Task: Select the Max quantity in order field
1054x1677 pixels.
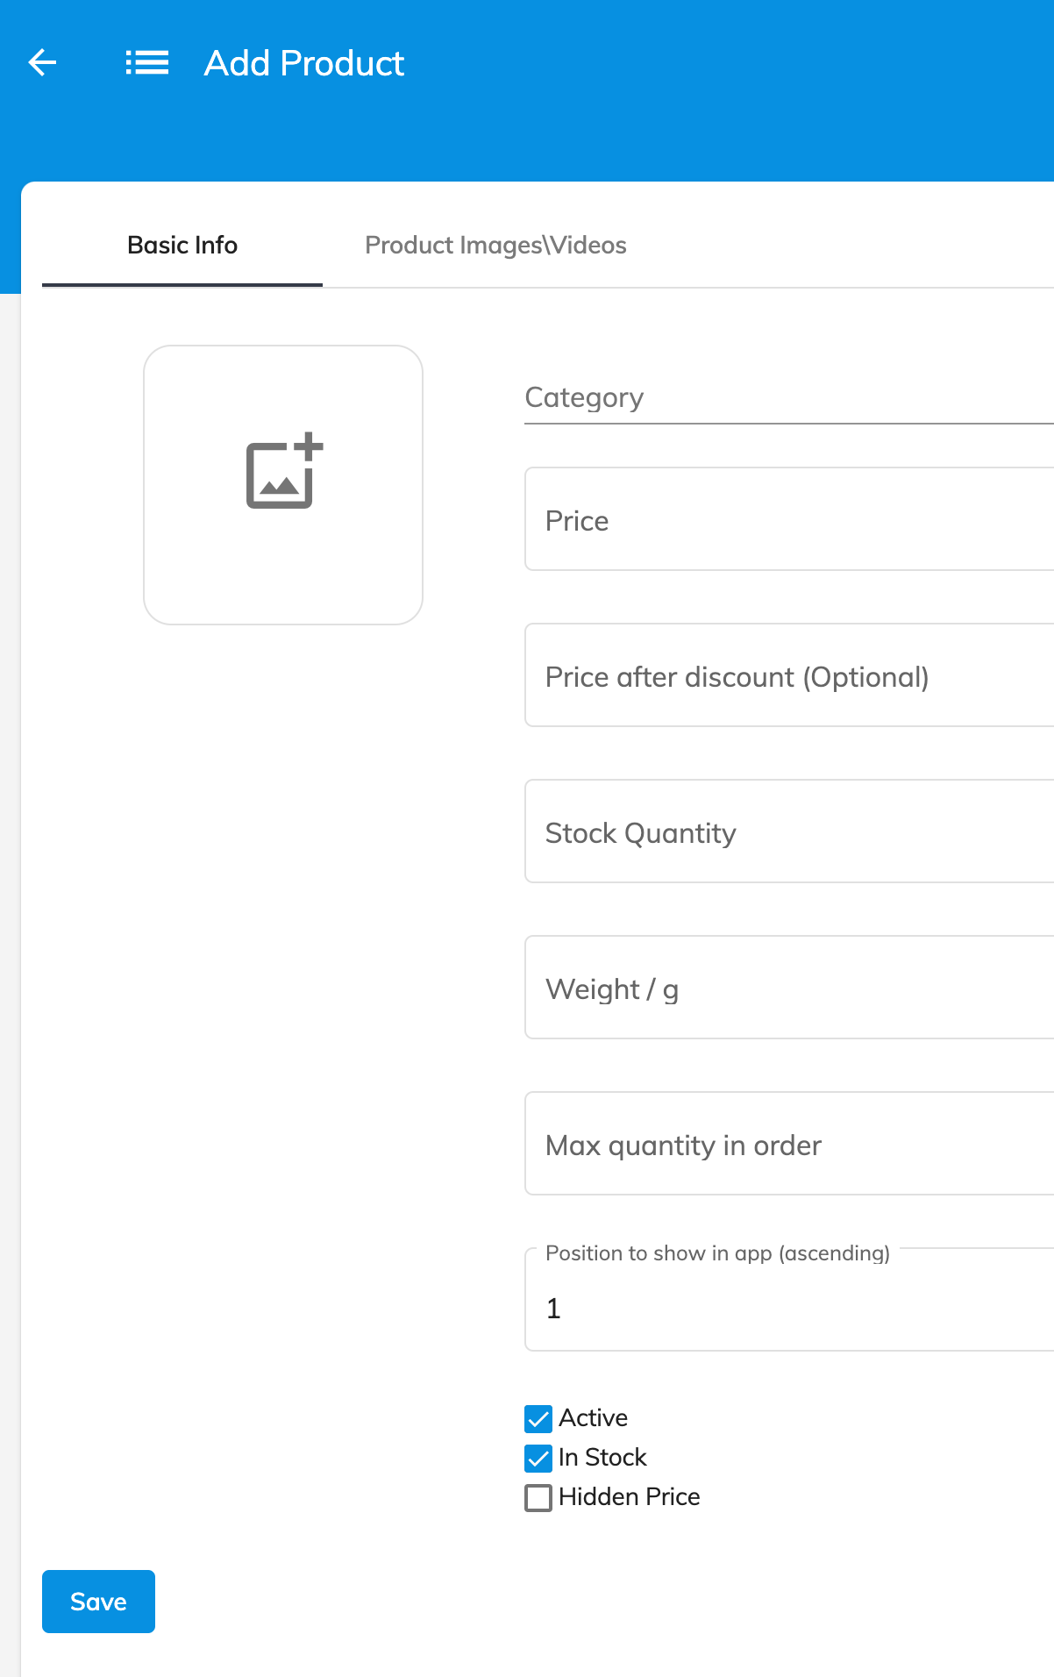Action: pyautogui.click(x=789, y=1144)
